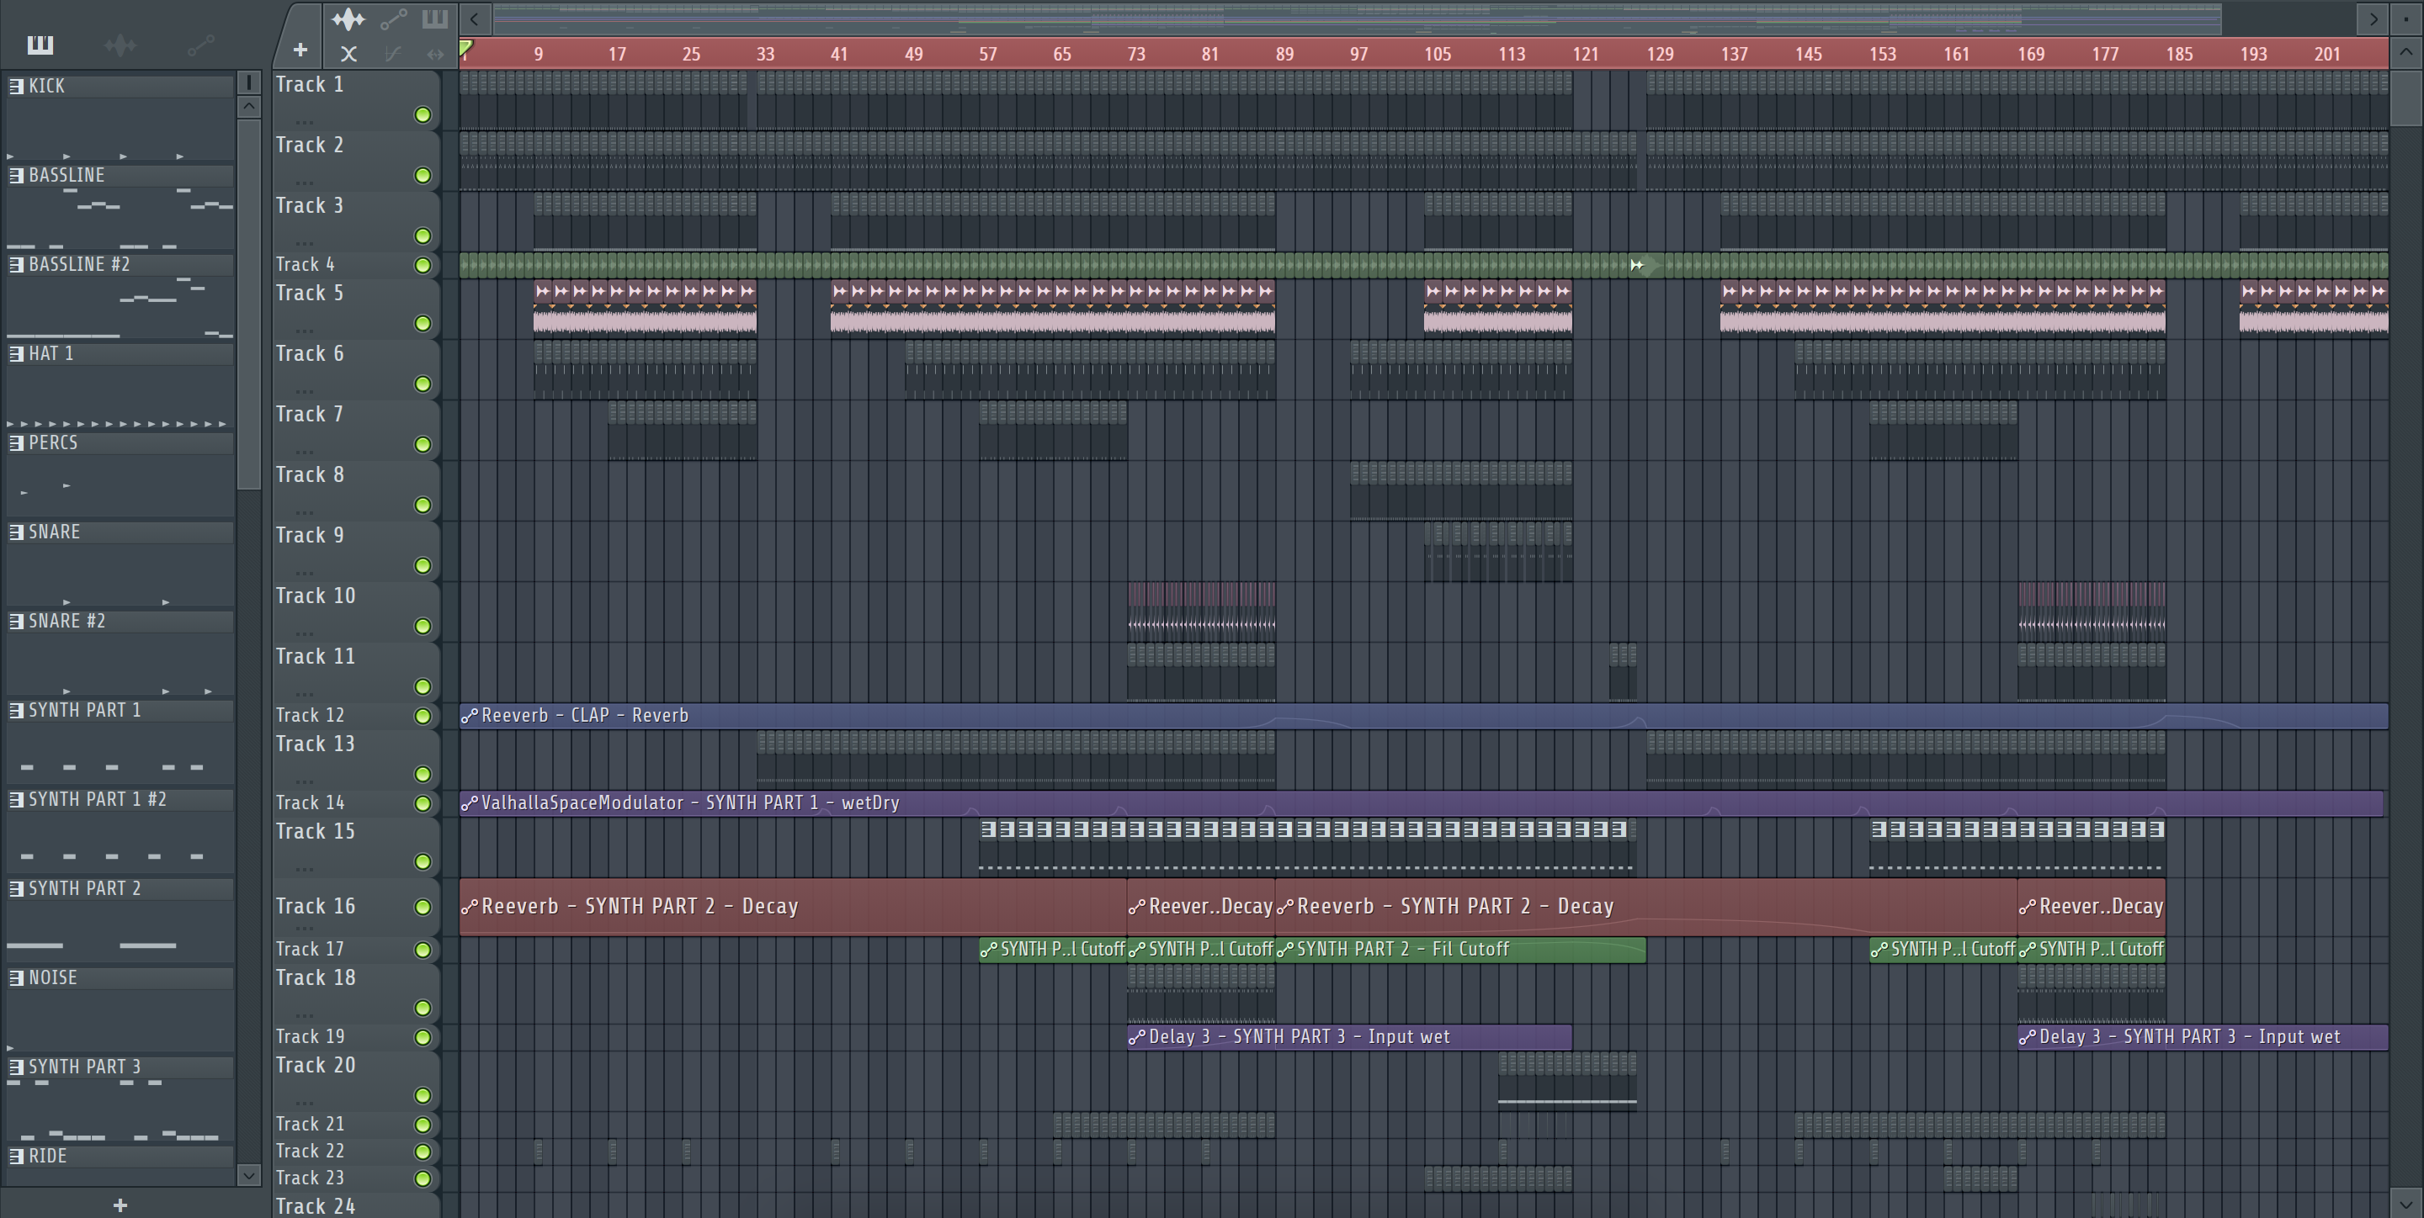Image resolution: width=2424 pixels, height=1218 pixels.
Task: Show audio clips tab in picker panel
Action: click(120, 45)
